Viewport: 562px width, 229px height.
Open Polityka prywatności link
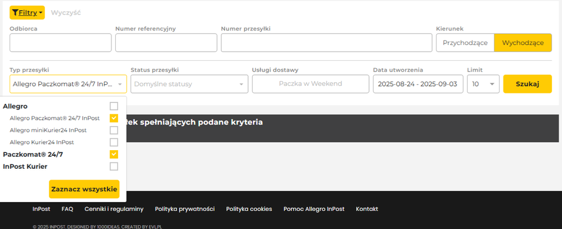(185, 209)
